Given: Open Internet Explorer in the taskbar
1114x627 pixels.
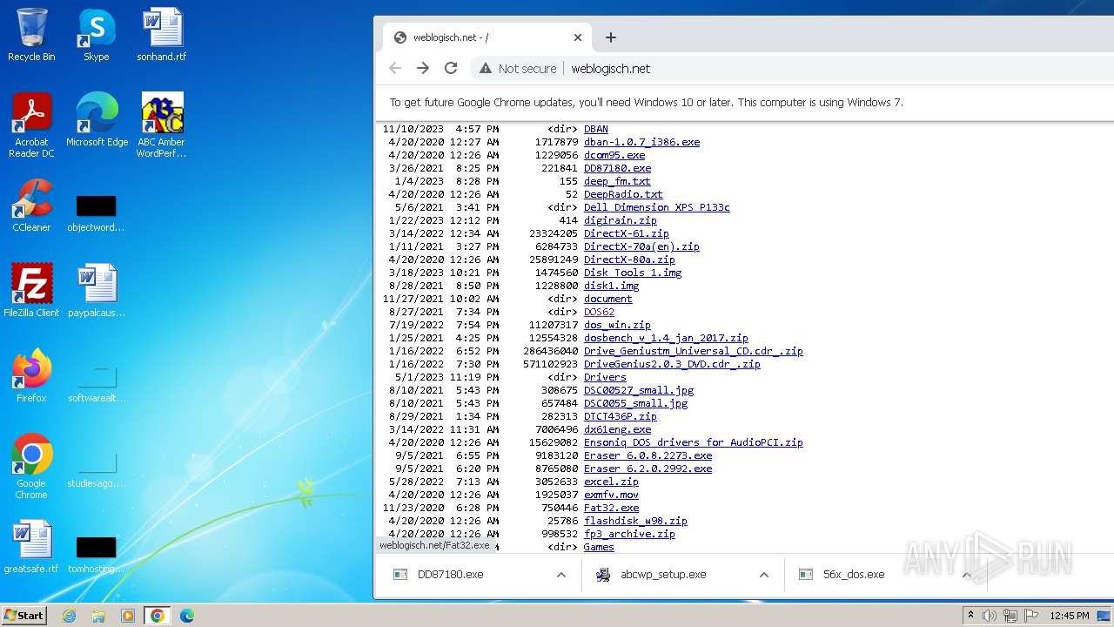Looking at the screenshot, I should pyautogui.click(x=69, y=616).
